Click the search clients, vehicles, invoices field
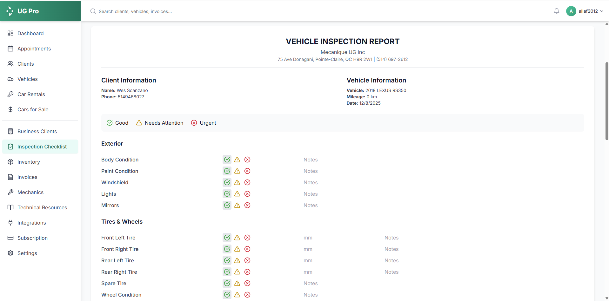The width and height of the screenshot is (609, 301). 191,11
